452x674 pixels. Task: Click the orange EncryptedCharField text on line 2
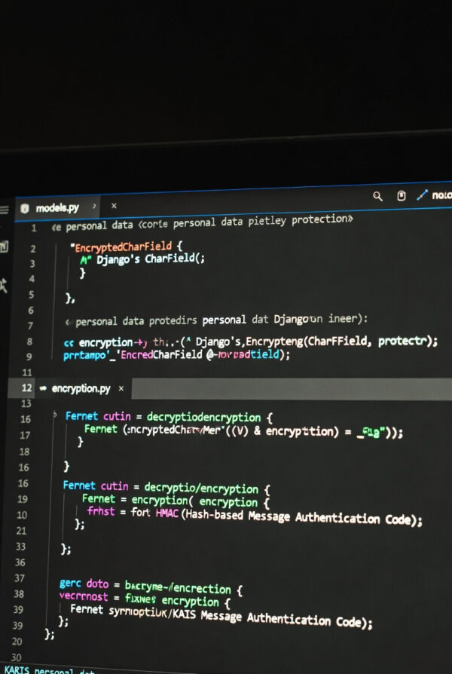(x=124, y=247)
